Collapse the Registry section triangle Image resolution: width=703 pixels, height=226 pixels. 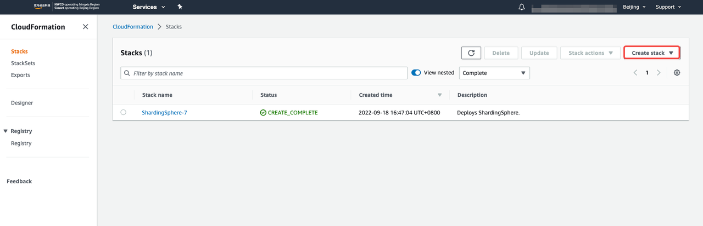pos(5,131)
